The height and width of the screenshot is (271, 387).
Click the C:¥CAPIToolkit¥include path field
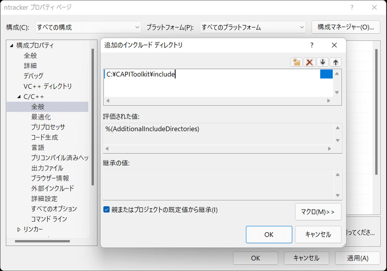click(x=212, y=74)
